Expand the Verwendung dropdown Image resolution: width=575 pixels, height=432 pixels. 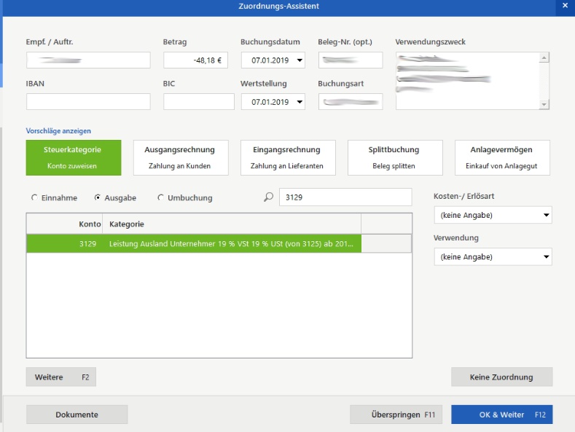tap(546, 256)
